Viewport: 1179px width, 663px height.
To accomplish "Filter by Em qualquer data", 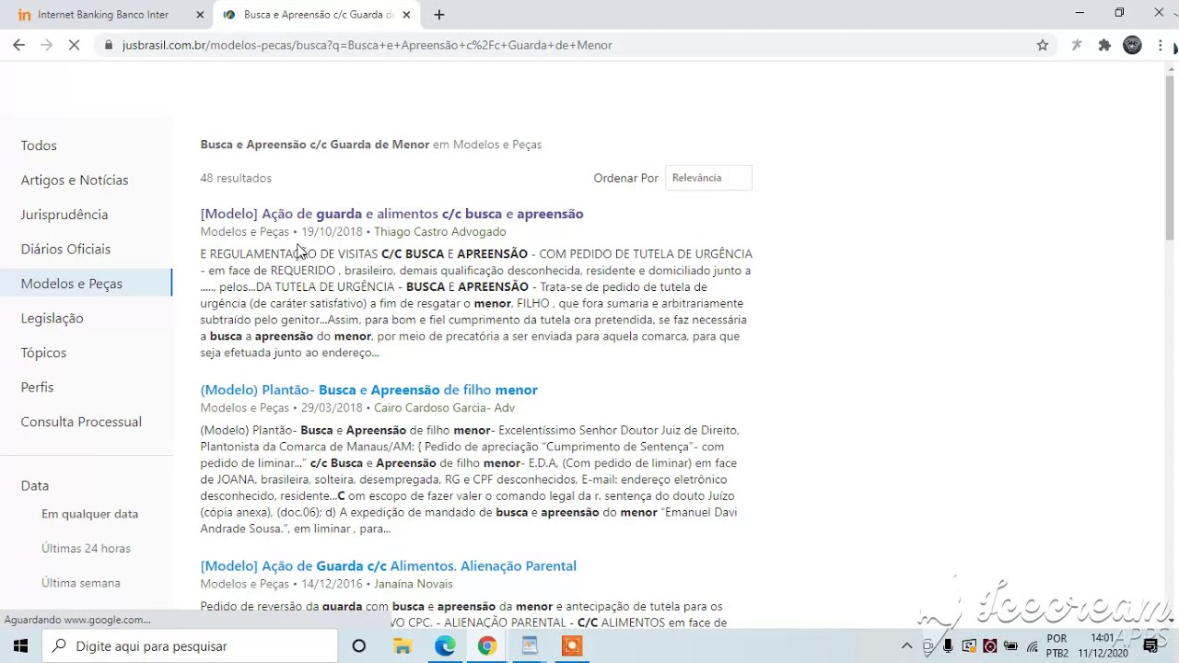I will pos(89,514).
